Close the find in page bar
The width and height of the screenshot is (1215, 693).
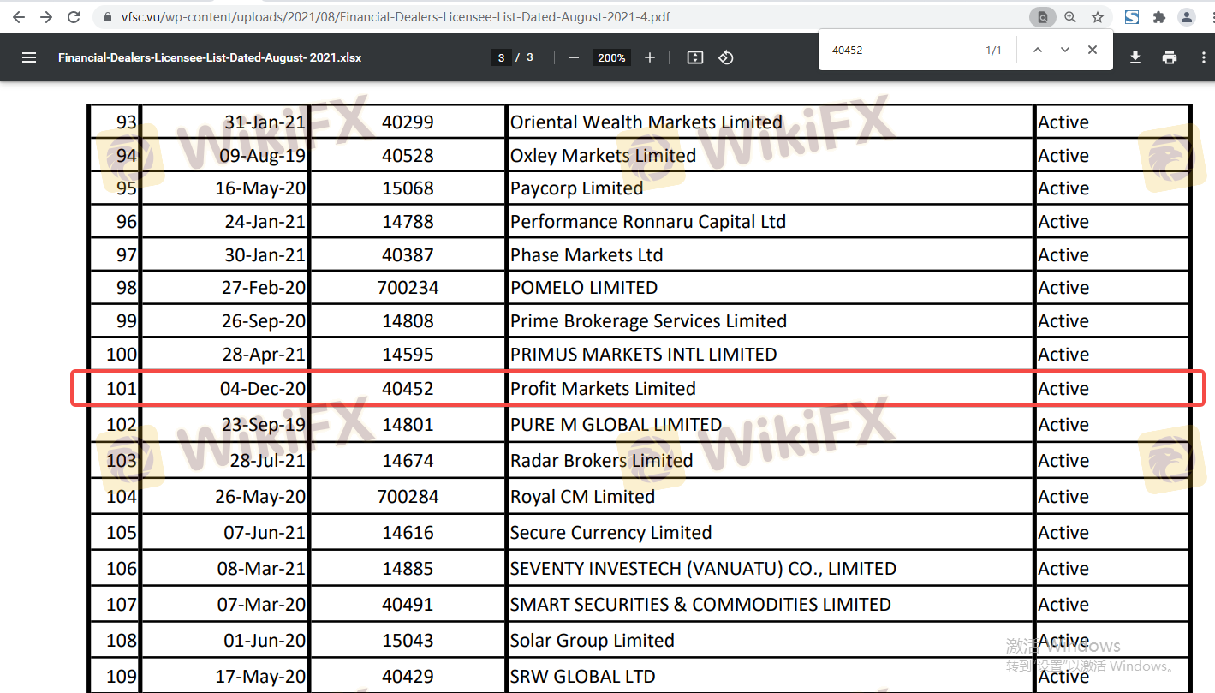pos(1093,50)
